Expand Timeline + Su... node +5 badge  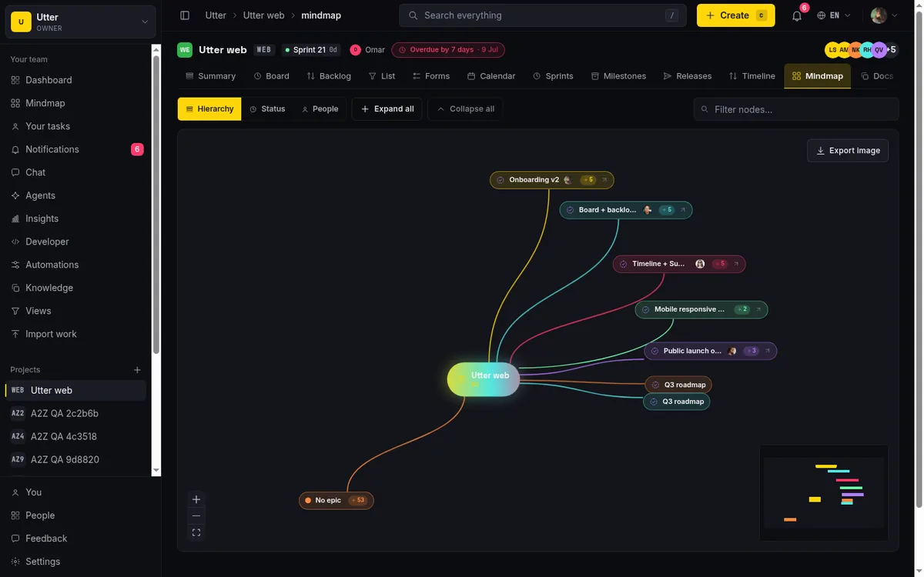pos(719,264)
